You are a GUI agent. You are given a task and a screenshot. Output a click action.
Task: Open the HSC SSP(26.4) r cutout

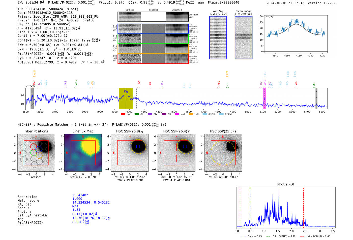177,153
